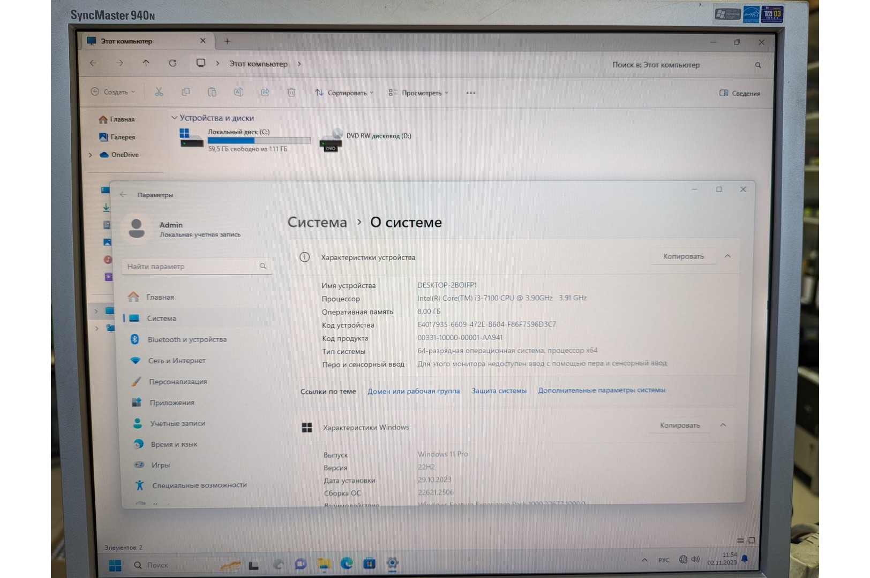The image size is (870, 578).
Task: Click the Copy icon in Explorer toolbar
Action: pos(185,92)
